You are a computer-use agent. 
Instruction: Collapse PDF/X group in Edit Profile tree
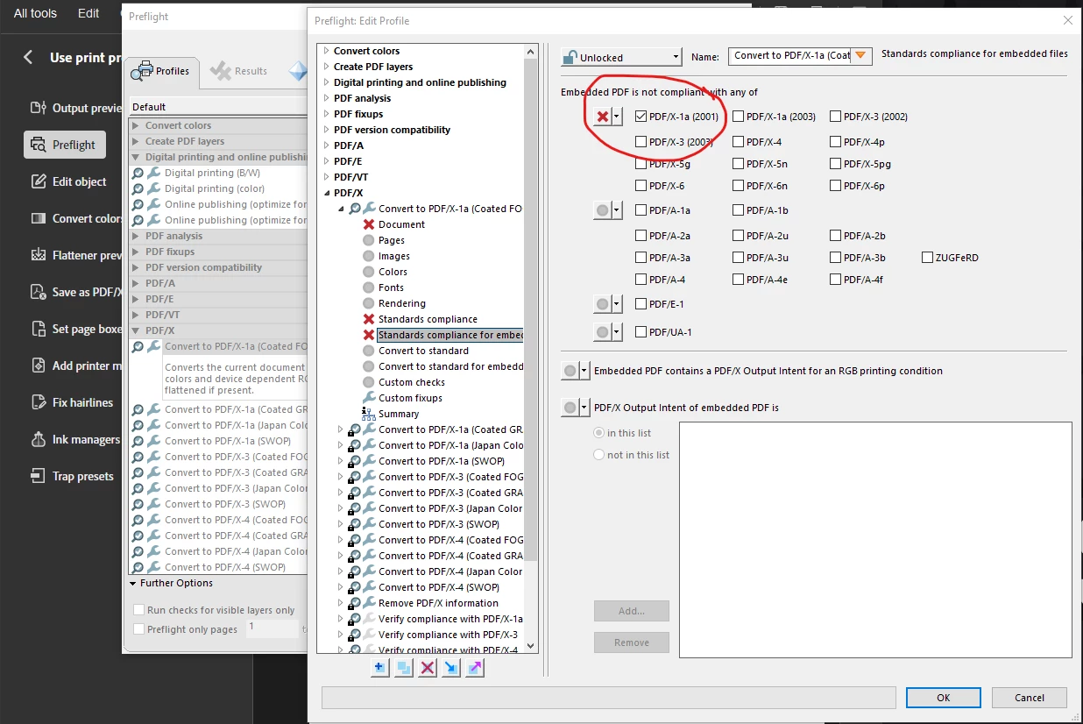coord(326,193)
